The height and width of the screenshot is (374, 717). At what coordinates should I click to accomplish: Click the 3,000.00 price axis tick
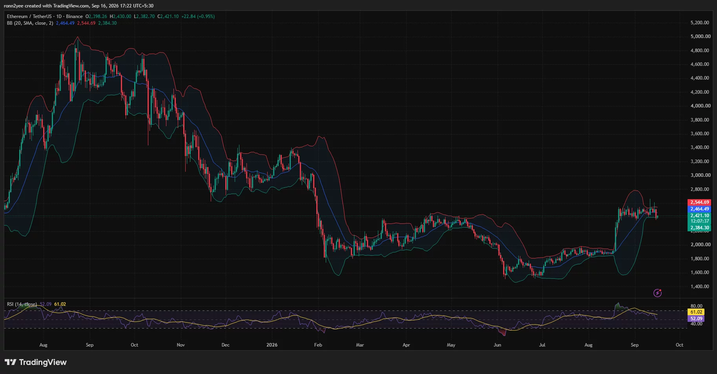[701, 175]
